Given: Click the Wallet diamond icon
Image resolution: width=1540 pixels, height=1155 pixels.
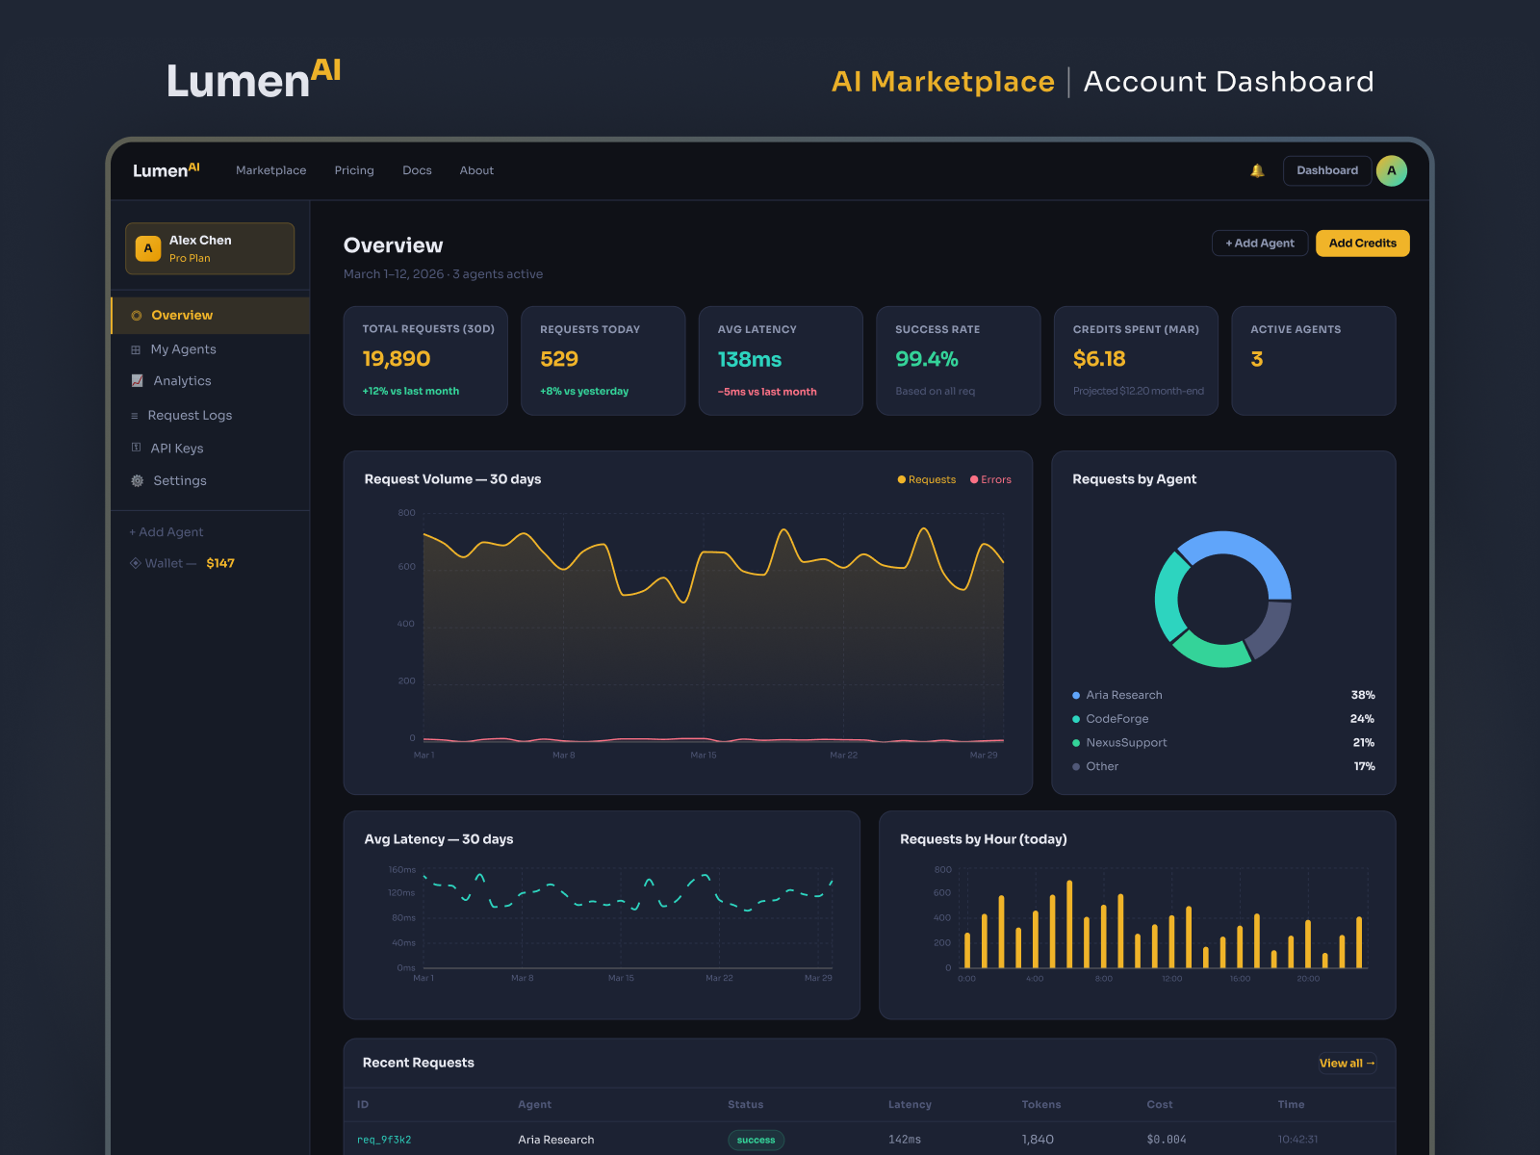Looking at the screenshot, I should (x=135, y=563).
